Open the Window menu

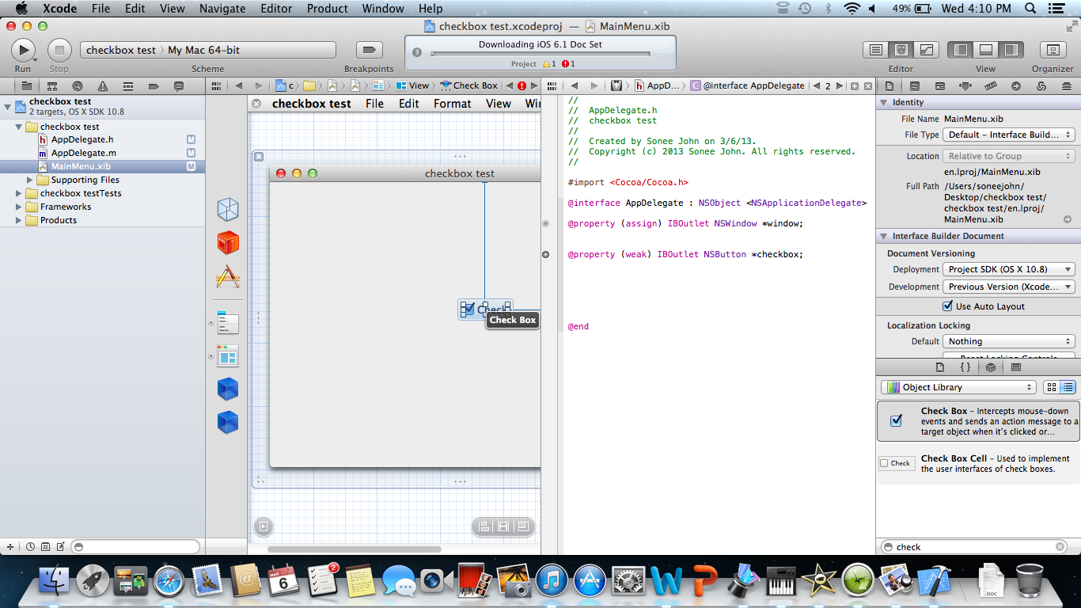(383, 9)
